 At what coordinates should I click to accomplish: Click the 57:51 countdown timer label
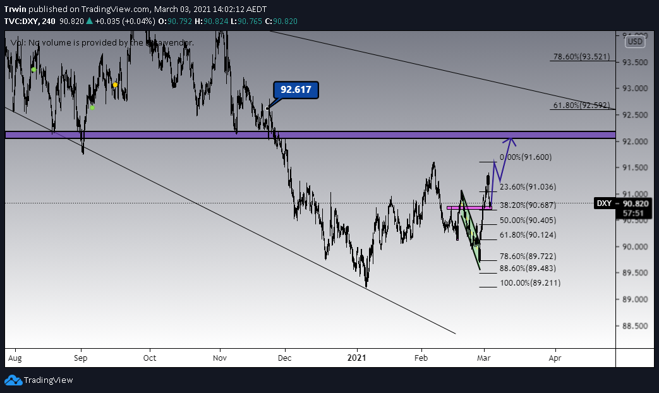[x=633, y=213]
